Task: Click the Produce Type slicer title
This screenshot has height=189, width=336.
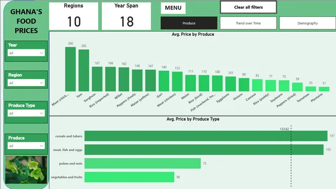Action: tap(22, 106)
